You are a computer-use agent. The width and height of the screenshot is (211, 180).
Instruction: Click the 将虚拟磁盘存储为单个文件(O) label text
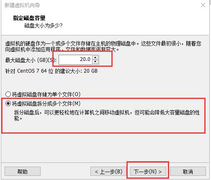46,94
